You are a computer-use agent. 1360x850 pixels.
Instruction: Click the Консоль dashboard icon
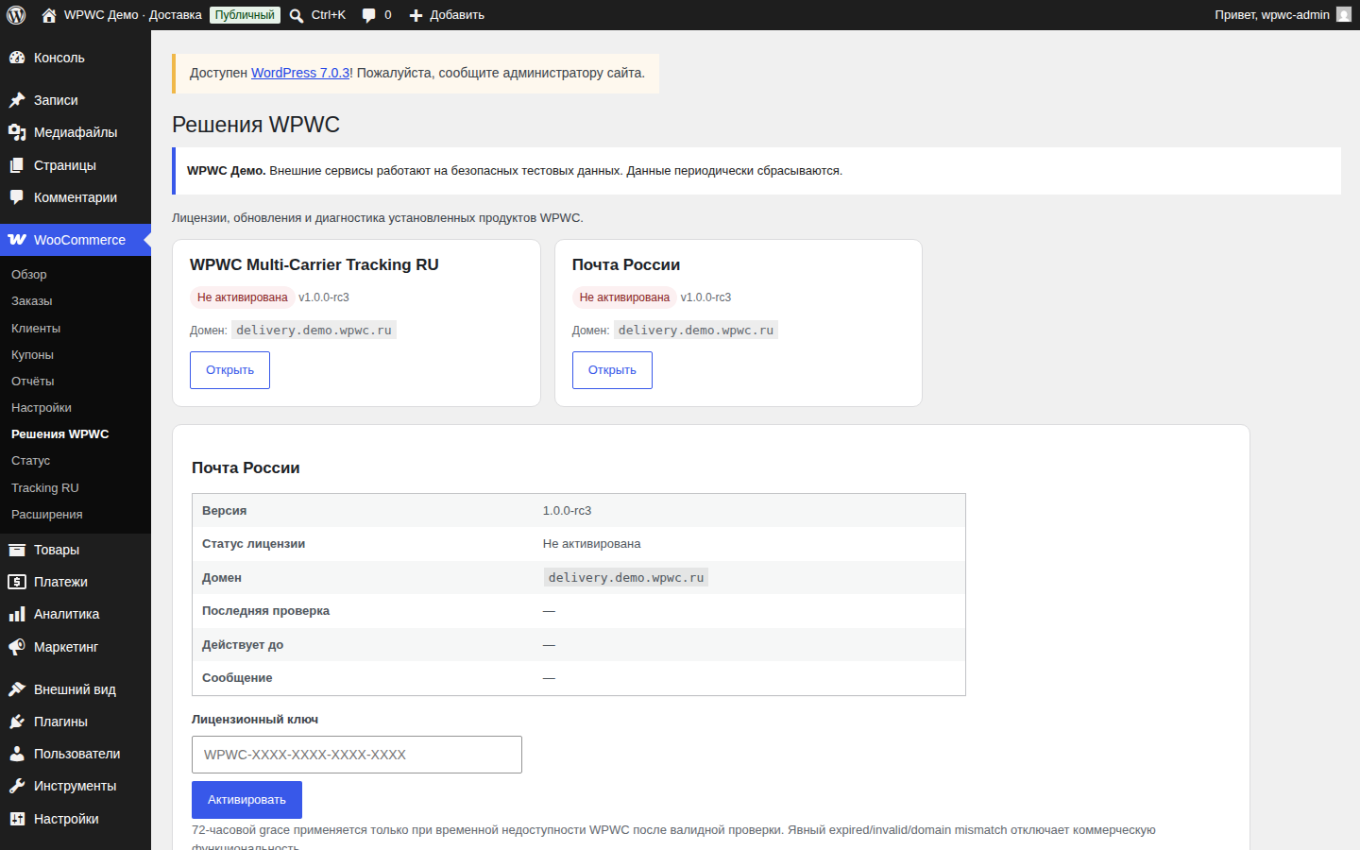tap(17, 58)
